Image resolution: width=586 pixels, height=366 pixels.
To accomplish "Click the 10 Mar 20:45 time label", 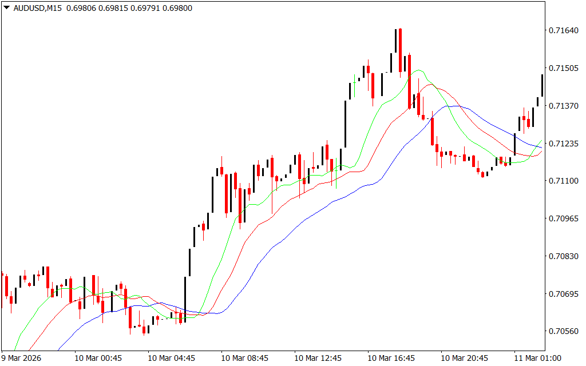I will pyautogui.click(x=464, y=358).
